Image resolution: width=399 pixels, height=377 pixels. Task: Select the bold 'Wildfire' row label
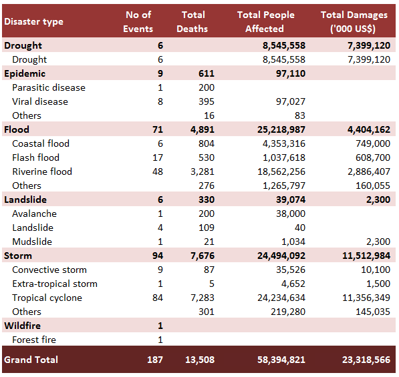click(x=23, y=326)
